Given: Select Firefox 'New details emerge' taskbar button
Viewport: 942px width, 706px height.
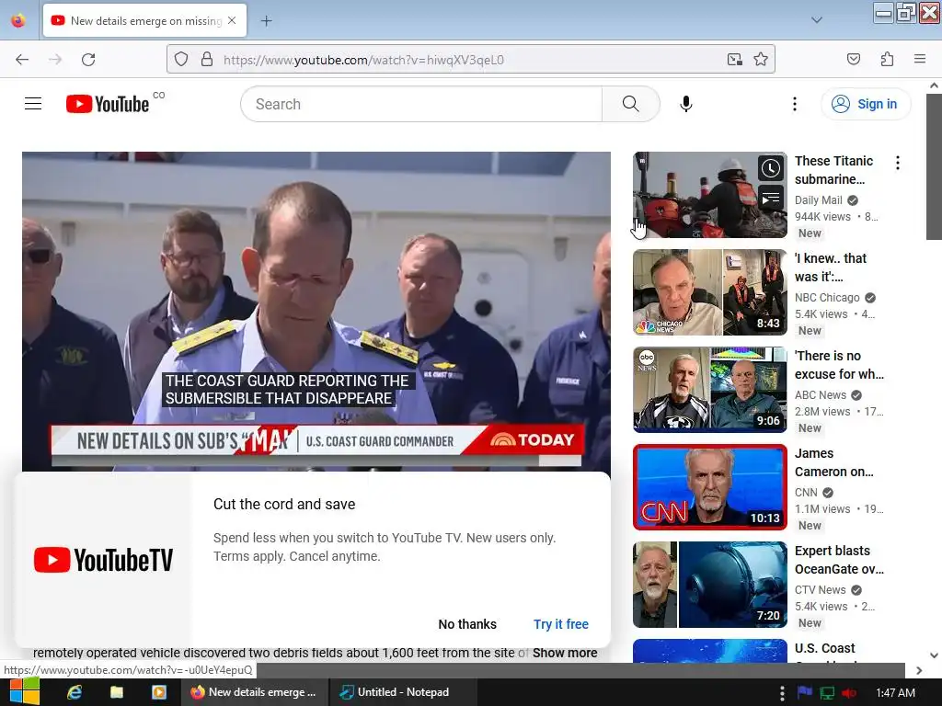Looking at the screenshot, I should (255, 692).
